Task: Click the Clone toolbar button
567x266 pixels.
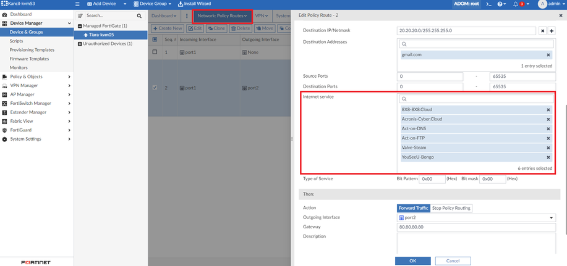Action: pyautogui.click(x=216, y=28)
